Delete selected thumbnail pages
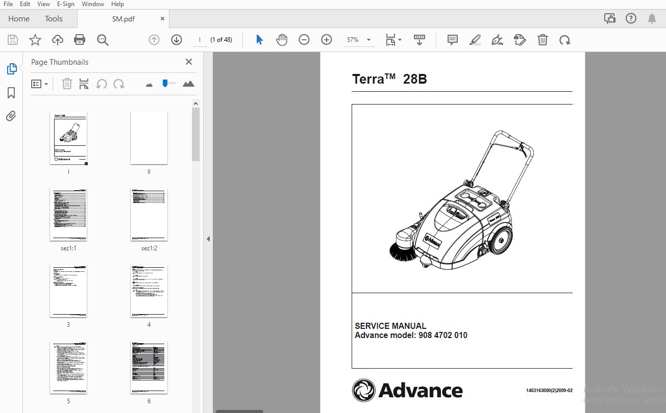This screenshot has width=666, height=413. coord(67,84)
